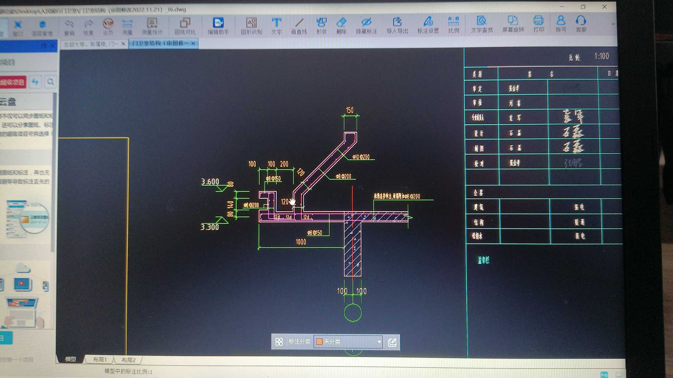This screenshot has height=378, width=673.
Task: Click the 打印 print icon
Action: (x=539, y=24)
